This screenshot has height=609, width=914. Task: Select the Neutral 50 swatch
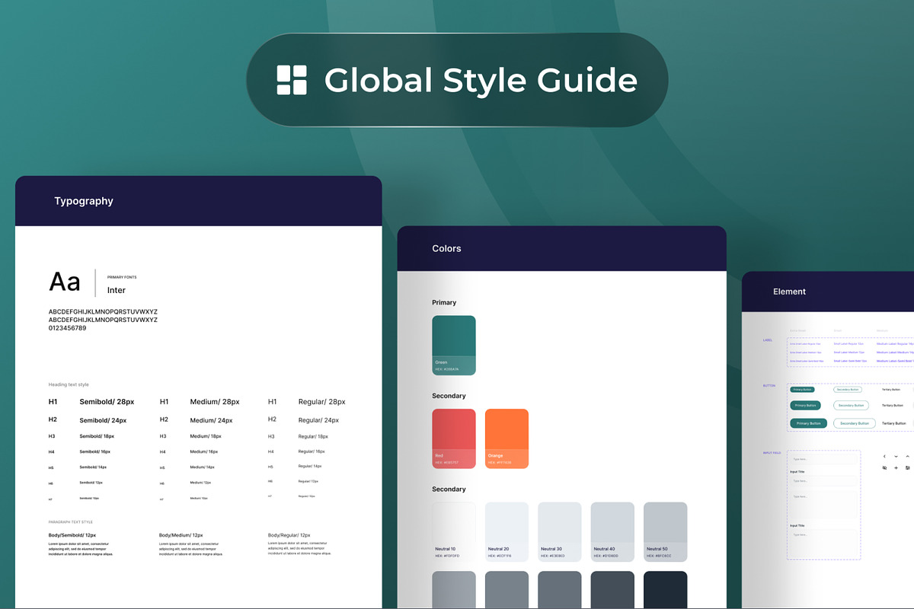[x=666, y=532]
